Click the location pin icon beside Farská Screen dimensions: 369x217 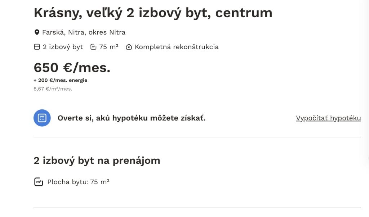click(36, 32)
